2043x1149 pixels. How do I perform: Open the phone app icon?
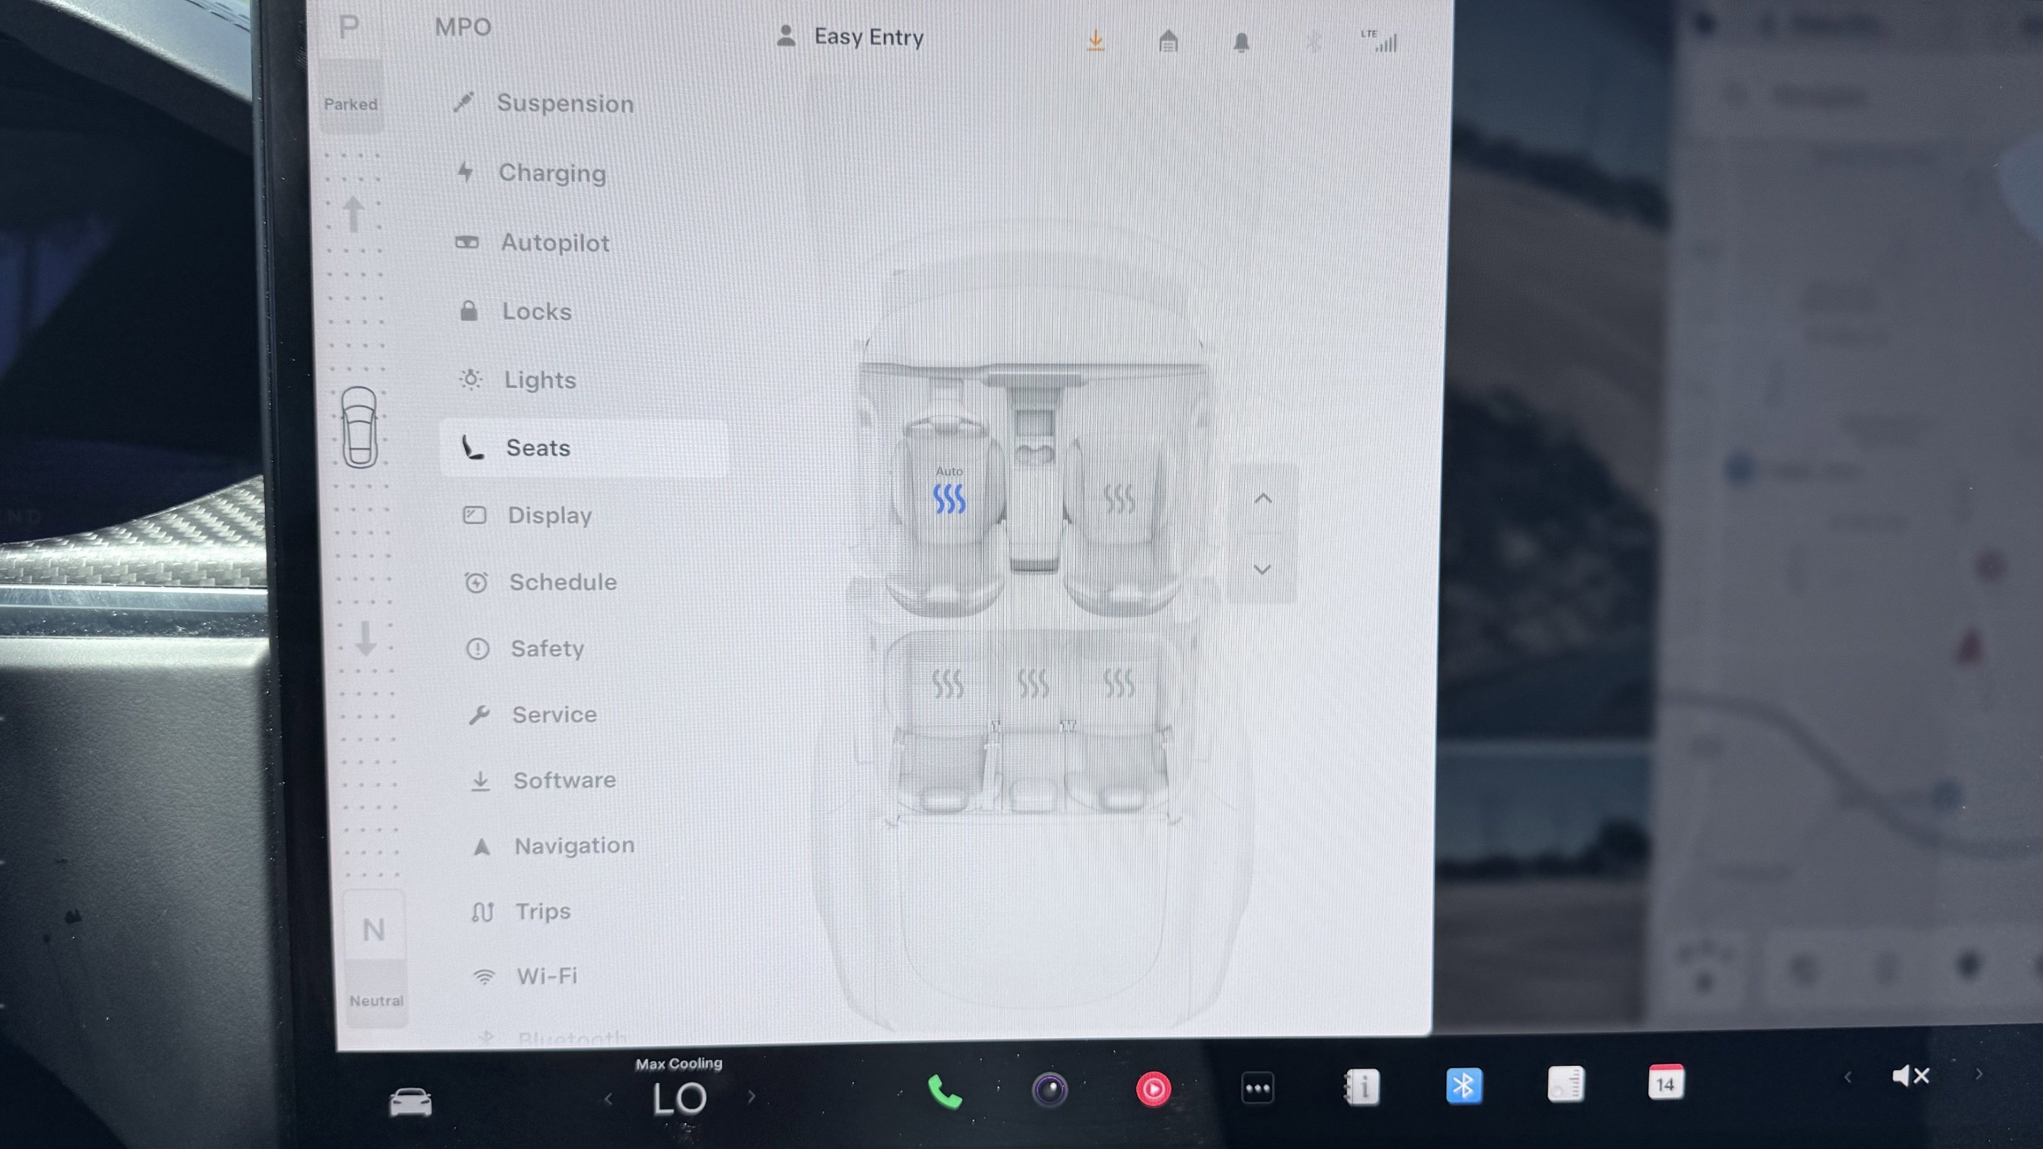pos(945,1092)
